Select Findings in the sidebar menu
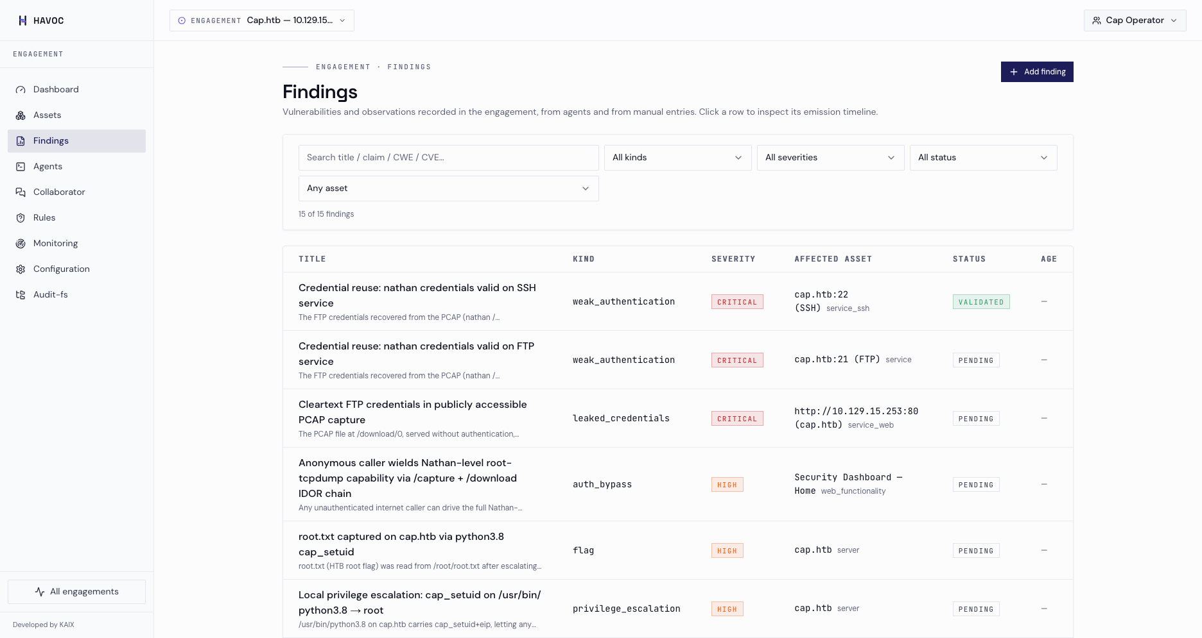This screenshot has height=638, width=1202. [76, 141]
